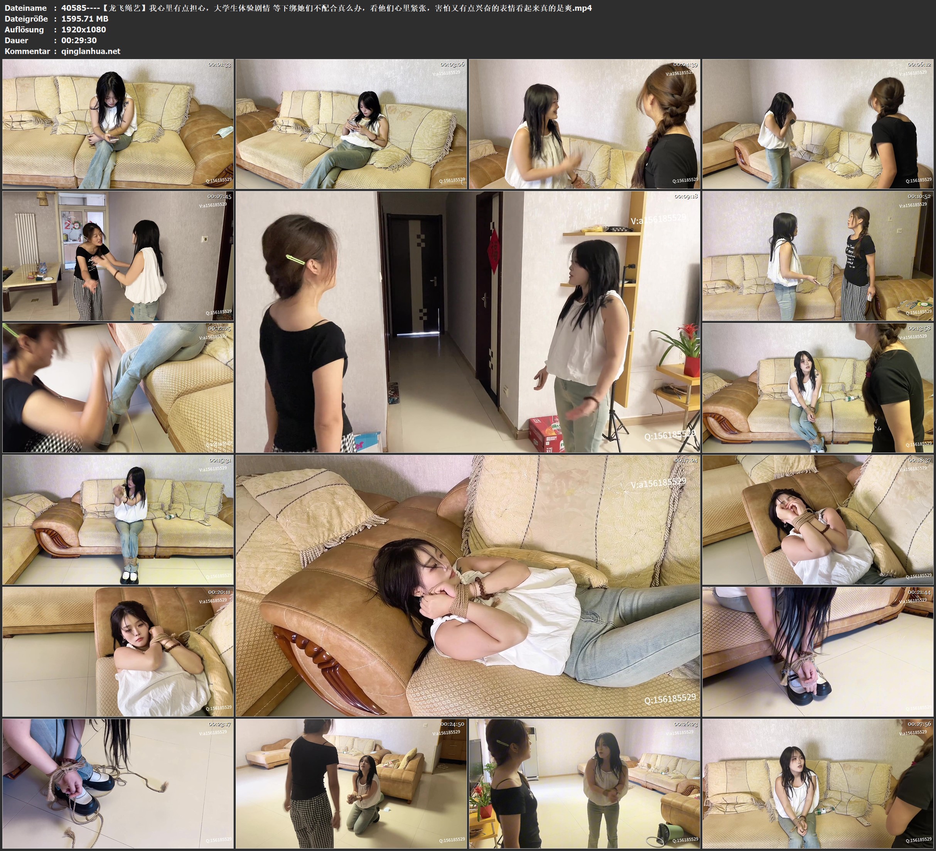Click the 00:04:39 preview frame
936x851 pixels.
[585, 124]
